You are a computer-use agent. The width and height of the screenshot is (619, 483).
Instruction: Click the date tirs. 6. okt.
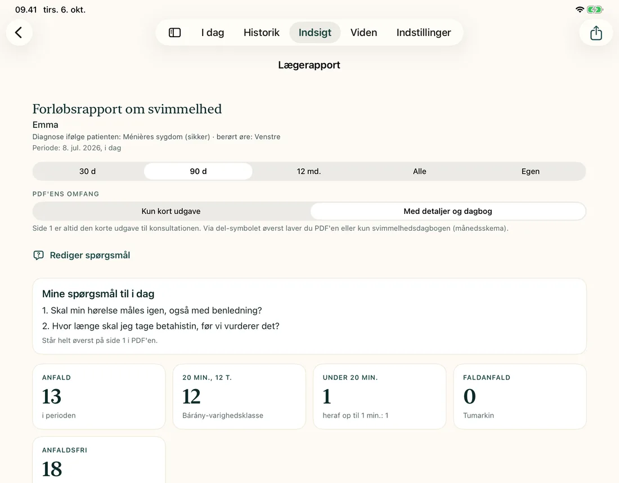pos(64,10)
